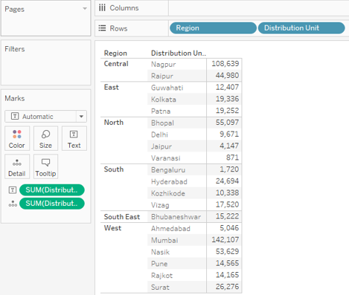
Task: Open the Size marks card
Action: click(x=45, y=138)
